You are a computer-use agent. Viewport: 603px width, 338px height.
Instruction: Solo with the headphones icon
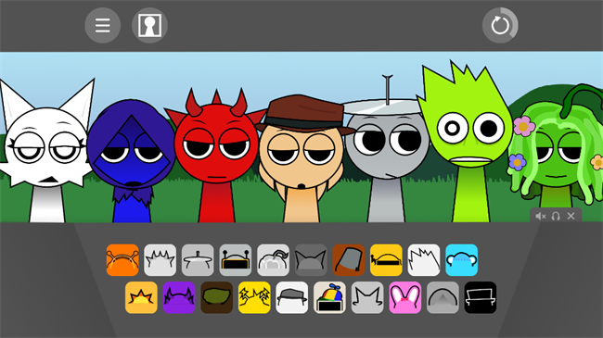click(x=556, y=217)
